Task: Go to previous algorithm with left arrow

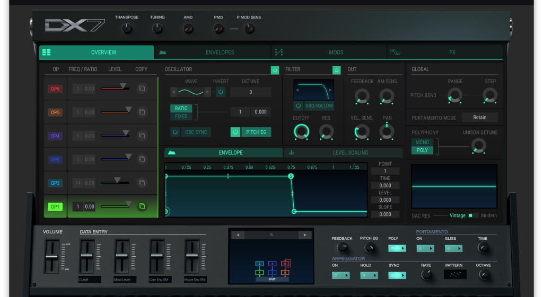Action: click(x=238, y=235)
